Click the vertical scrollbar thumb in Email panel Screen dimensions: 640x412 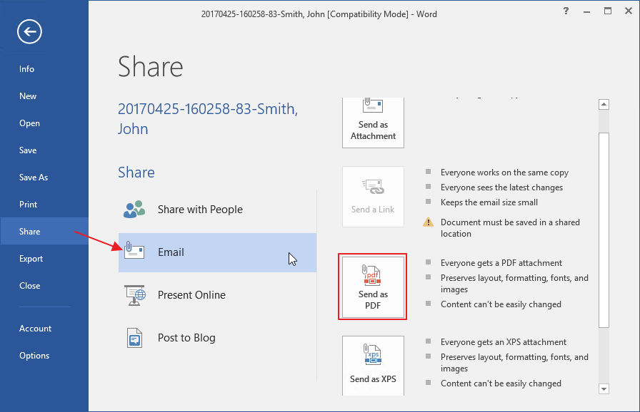pyautogui.click(x=604, y=230)
